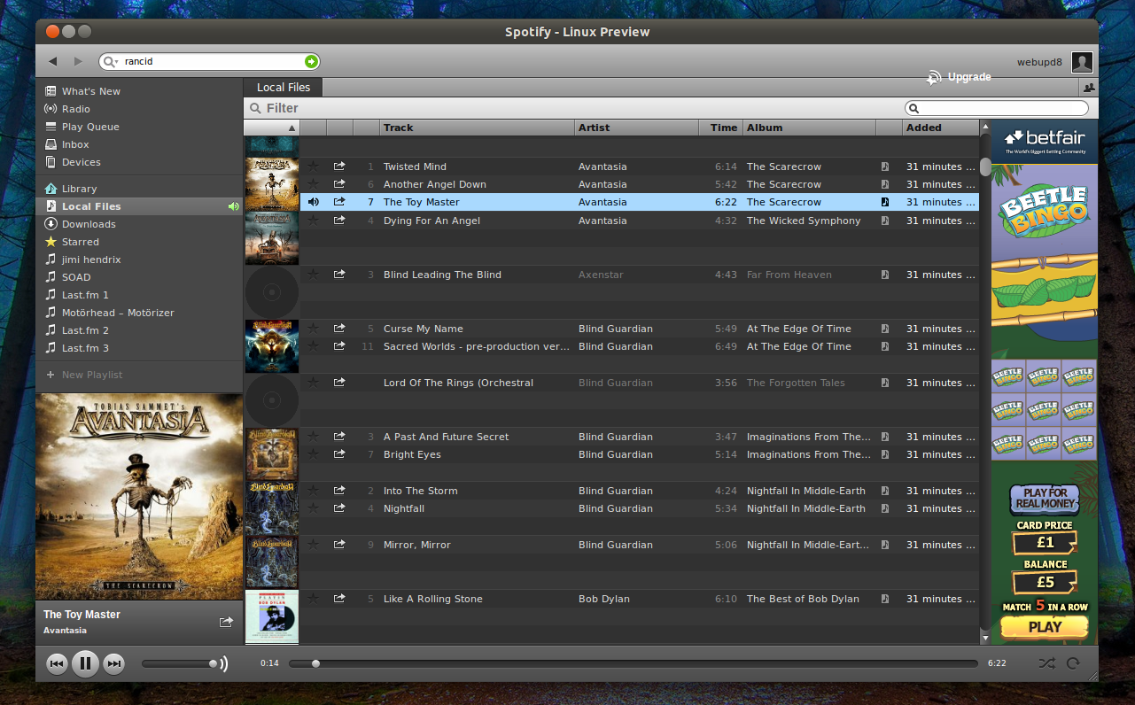Click share icon for Sacred Worlds track
The image size is (1135, 705).
[339, 346]
